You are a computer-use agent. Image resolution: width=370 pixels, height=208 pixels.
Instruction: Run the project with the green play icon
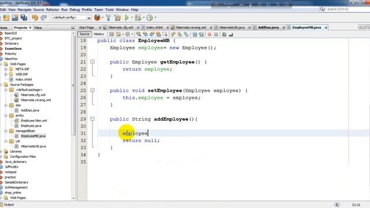127,18
